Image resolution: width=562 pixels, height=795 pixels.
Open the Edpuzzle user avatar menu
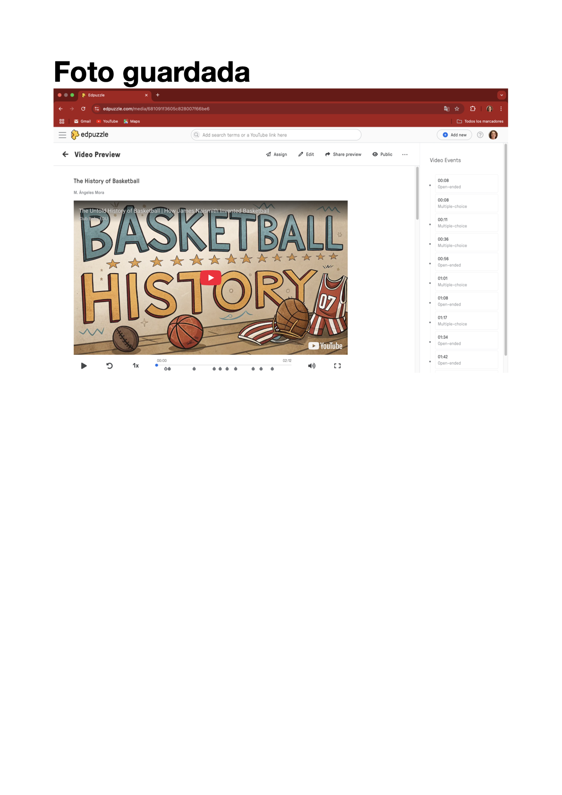click(x=493, y=135)
